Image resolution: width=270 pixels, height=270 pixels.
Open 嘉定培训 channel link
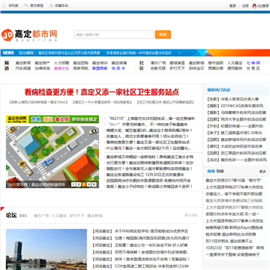pyautogui.click(x=100, y=63)
